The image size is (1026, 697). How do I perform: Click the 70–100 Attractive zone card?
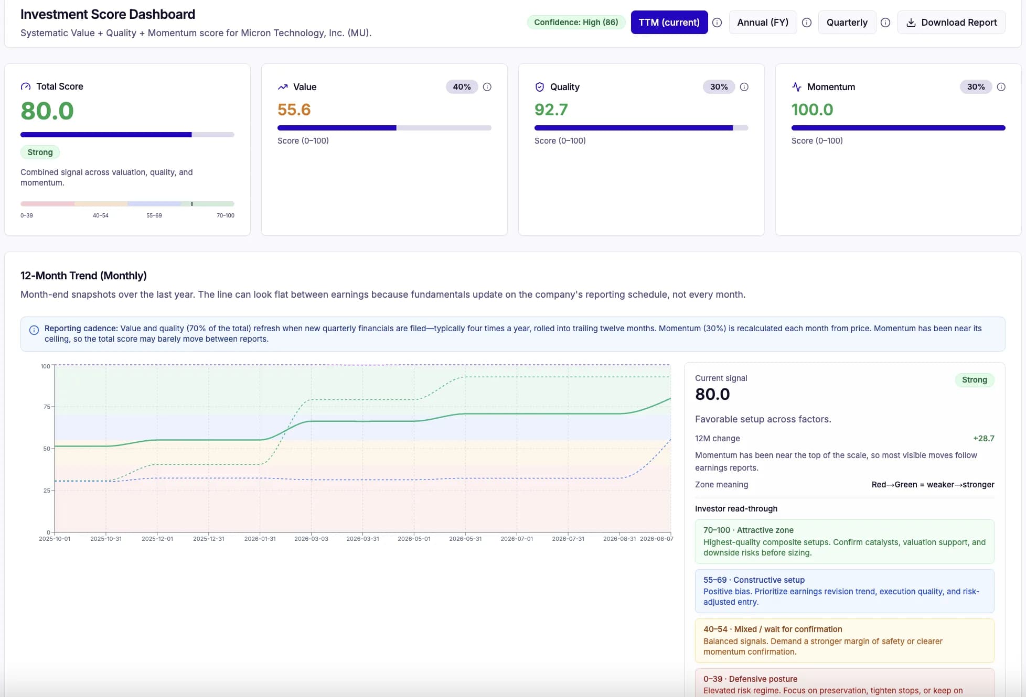pyautogui.click(x=845, y=541)
